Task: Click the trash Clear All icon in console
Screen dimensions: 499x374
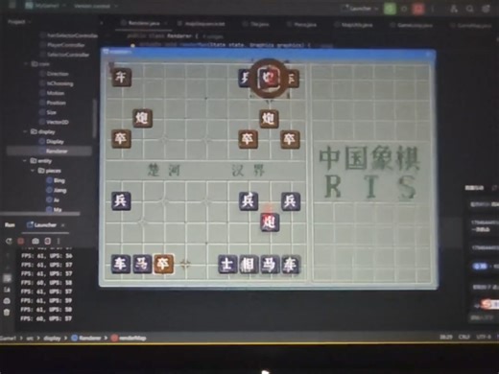Action: (7, 312)
